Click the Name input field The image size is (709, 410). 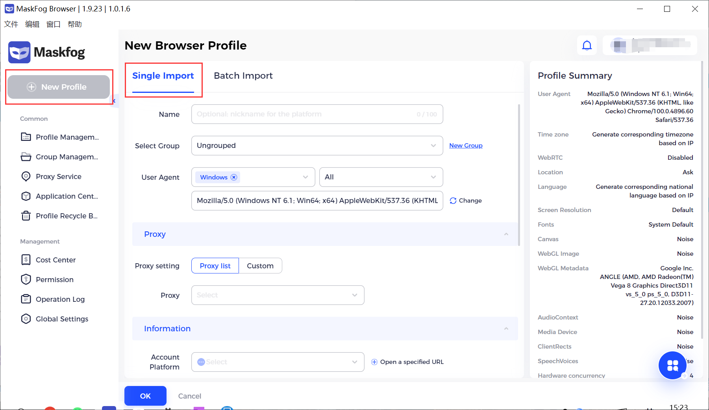317,114
